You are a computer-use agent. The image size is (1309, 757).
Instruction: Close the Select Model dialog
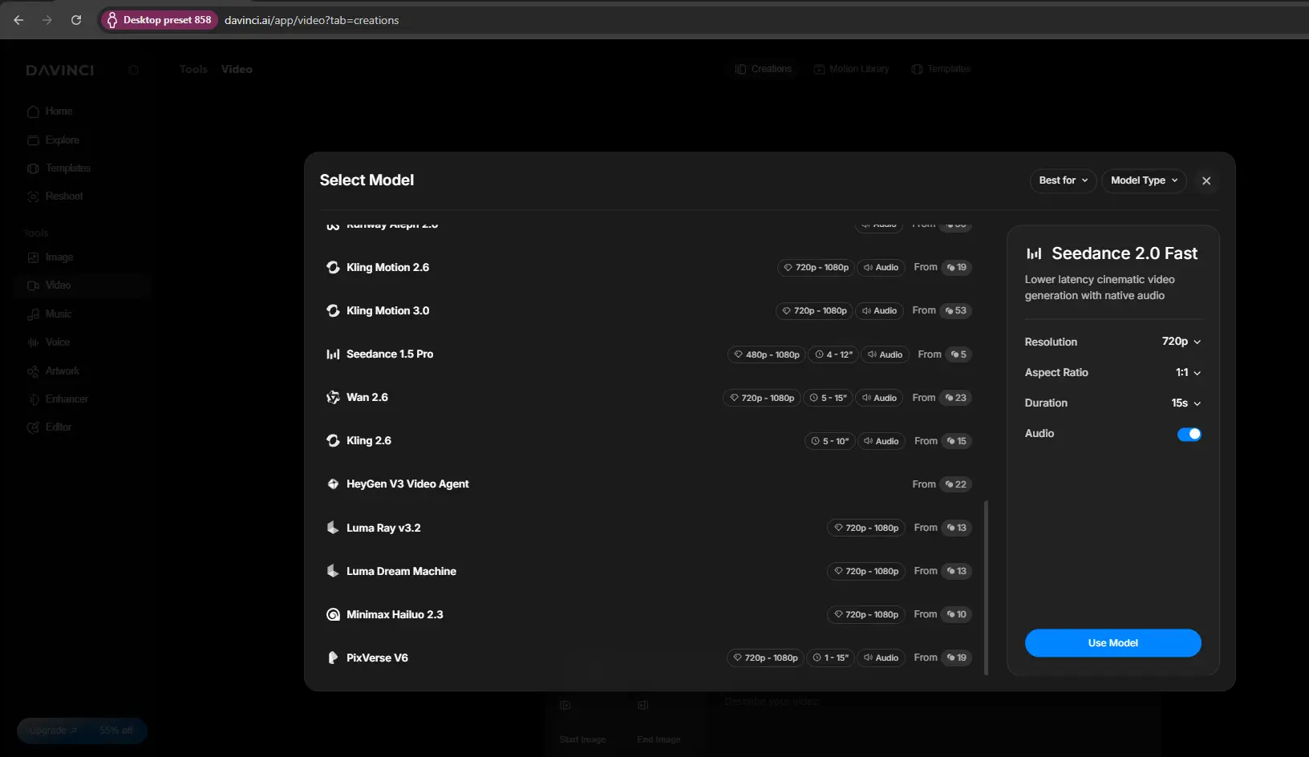click(1206, 180)
